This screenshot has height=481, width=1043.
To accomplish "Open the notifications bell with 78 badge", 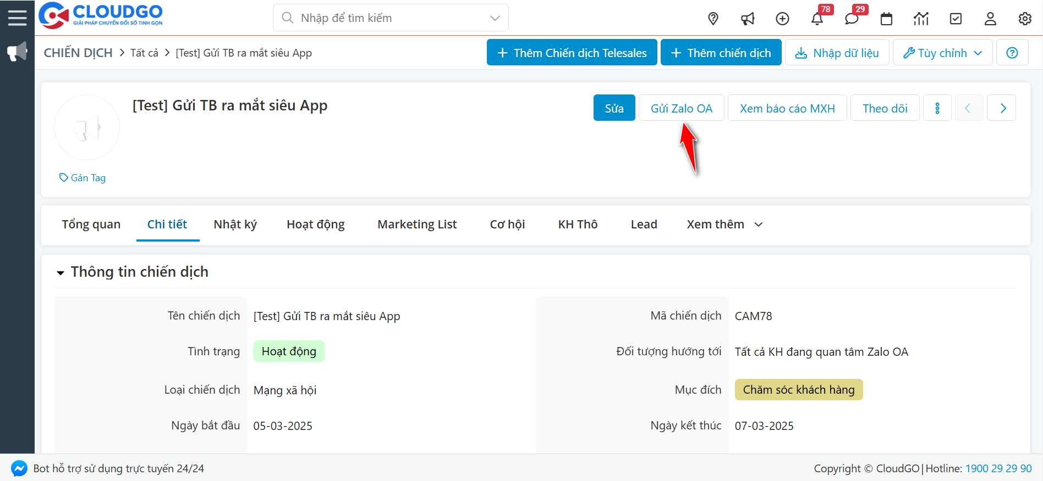I will coord(817,19).
